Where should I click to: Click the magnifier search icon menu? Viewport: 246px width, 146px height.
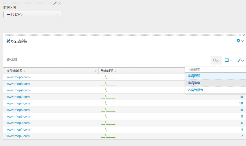pyautogui.click(x=216, y=60)
